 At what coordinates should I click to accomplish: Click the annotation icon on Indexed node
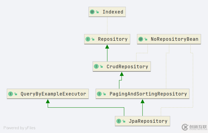92,12
